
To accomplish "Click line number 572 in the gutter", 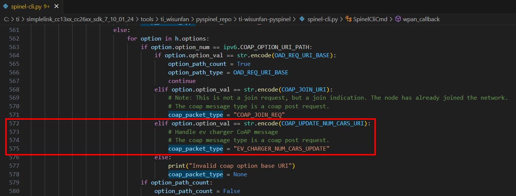I will pyautogui.click(x=14, y=123).
